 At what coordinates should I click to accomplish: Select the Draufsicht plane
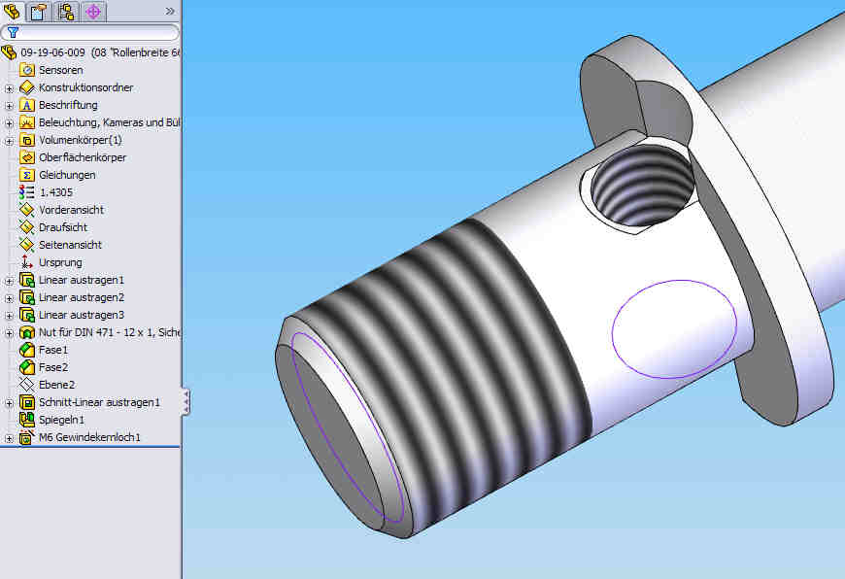(62, 227)
